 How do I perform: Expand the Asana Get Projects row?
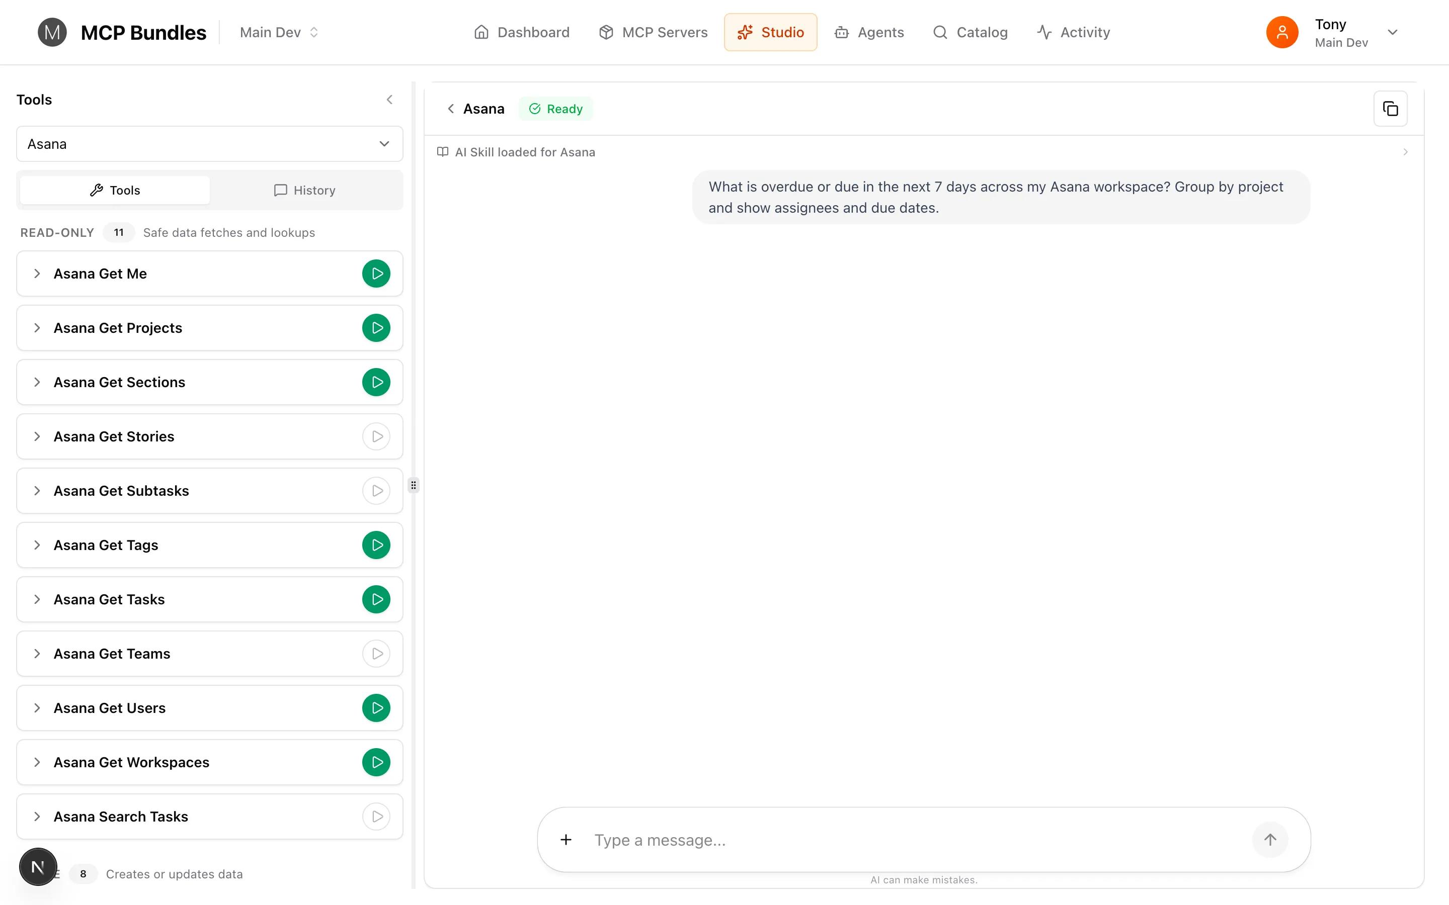tap(37, 328)
